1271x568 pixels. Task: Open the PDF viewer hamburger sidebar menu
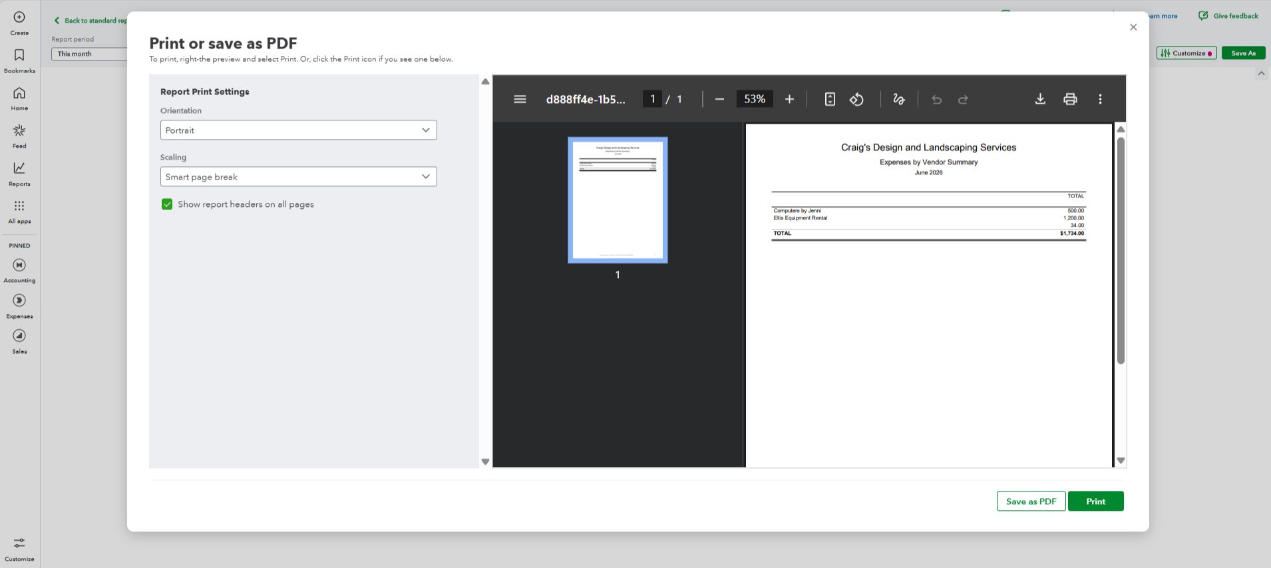[520, 99]
